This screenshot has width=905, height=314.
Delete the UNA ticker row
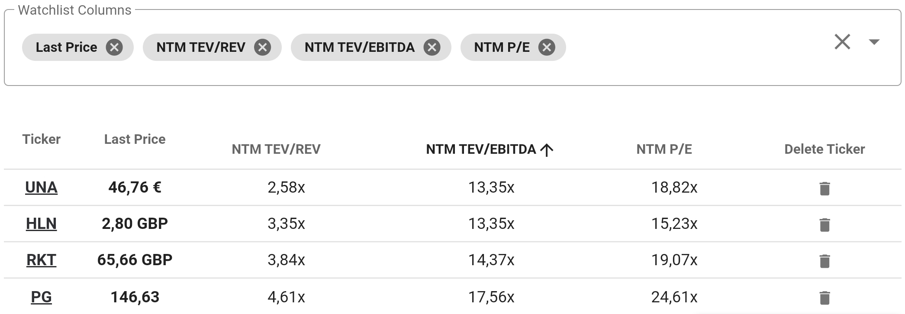point(824,188)
